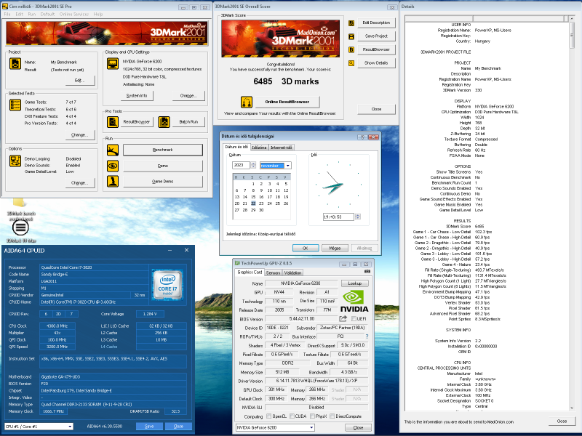
Task: Switch to the Validation tab in GPU-Z
Action: coord(292,273)
